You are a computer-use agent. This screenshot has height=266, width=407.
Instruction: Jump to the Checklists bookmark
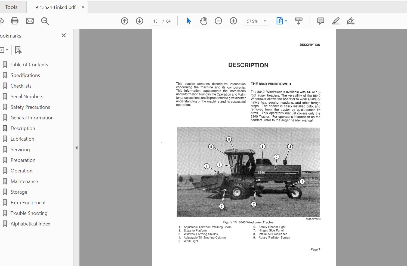coord(21,86)
